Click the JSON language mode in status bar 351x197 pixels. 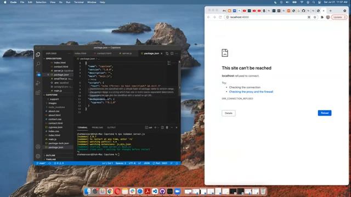[146, 163]
